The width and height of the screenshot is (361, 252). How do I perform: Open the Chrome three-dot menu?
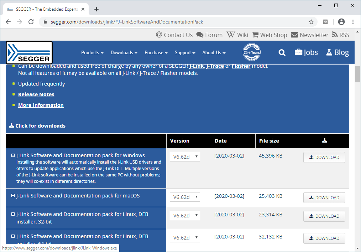point(353,22)
